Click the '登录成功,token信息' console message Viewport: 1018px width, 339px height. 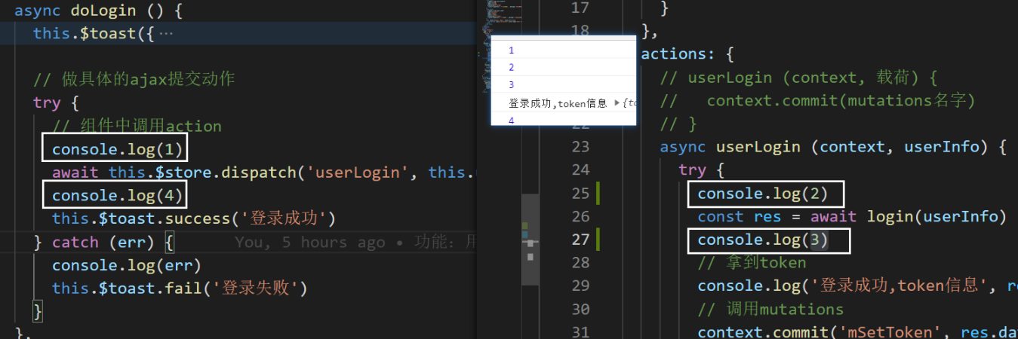point(558,103)
